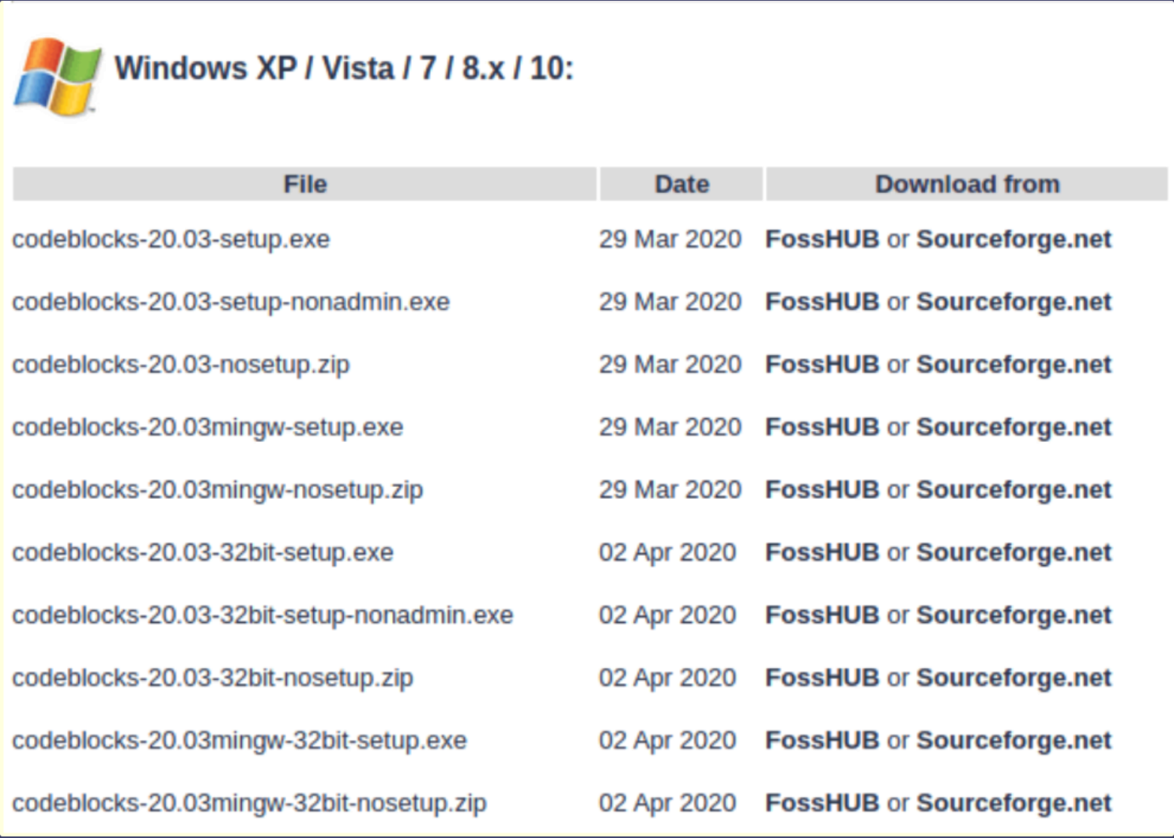Click the Windows logo icon
This screenshot has width=1174, height=838.
point(58,77)
